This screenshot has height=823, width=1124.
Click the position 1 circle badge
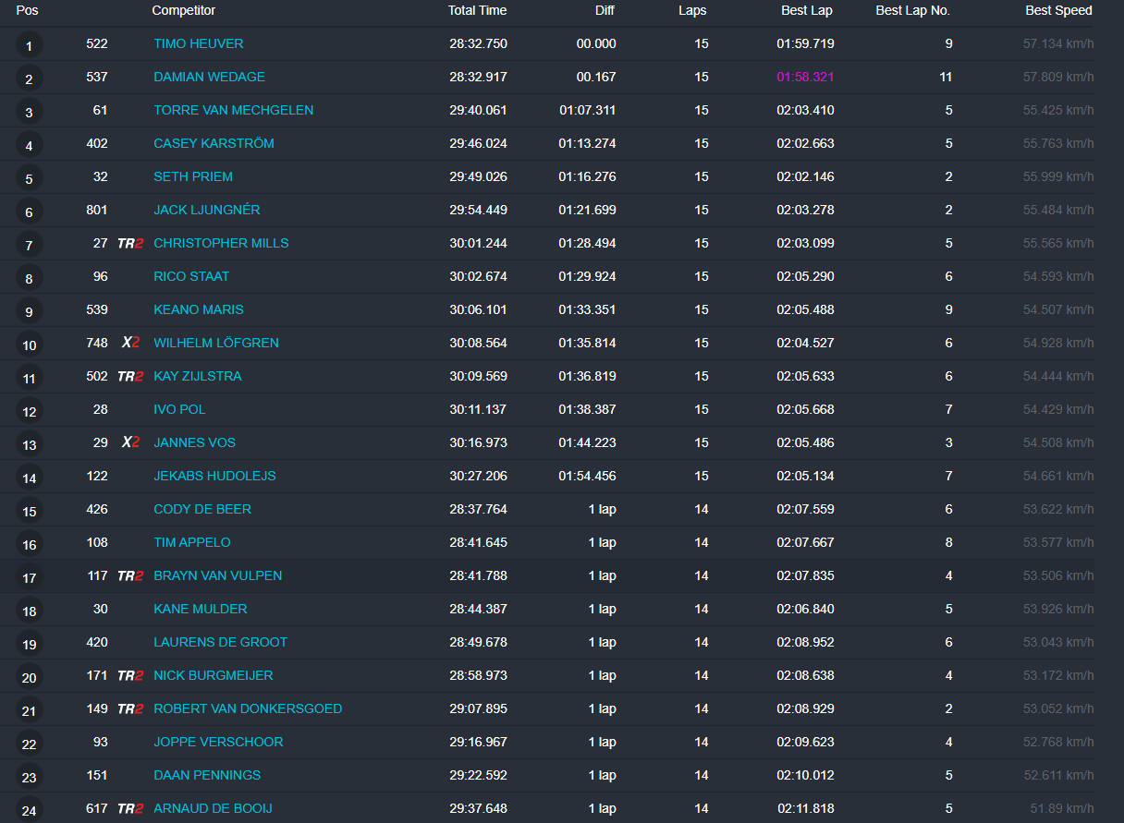(29, 46)
